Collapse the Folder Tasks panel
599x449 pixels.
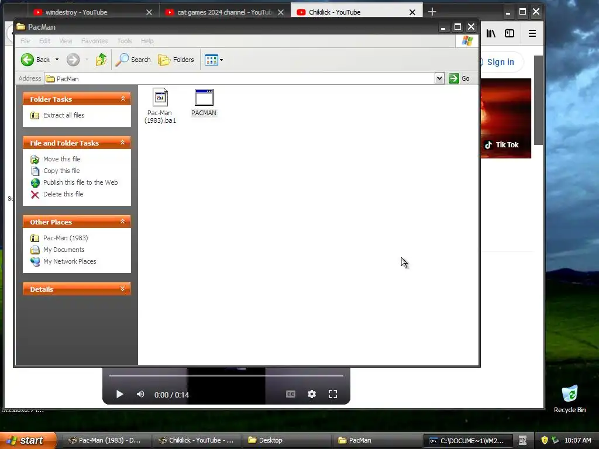pyautogui.click(x=123, y=99)
